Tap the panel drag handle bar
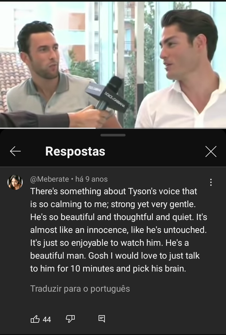Viewport: 226px width, 335px height. point(113,135)
